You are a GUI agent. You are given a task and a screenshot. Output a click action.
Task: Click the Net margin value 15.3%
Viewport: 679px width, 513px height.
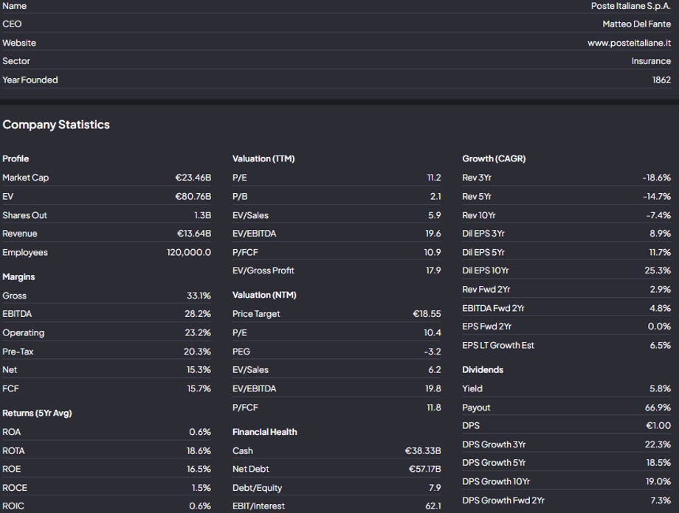pos(199,370)
